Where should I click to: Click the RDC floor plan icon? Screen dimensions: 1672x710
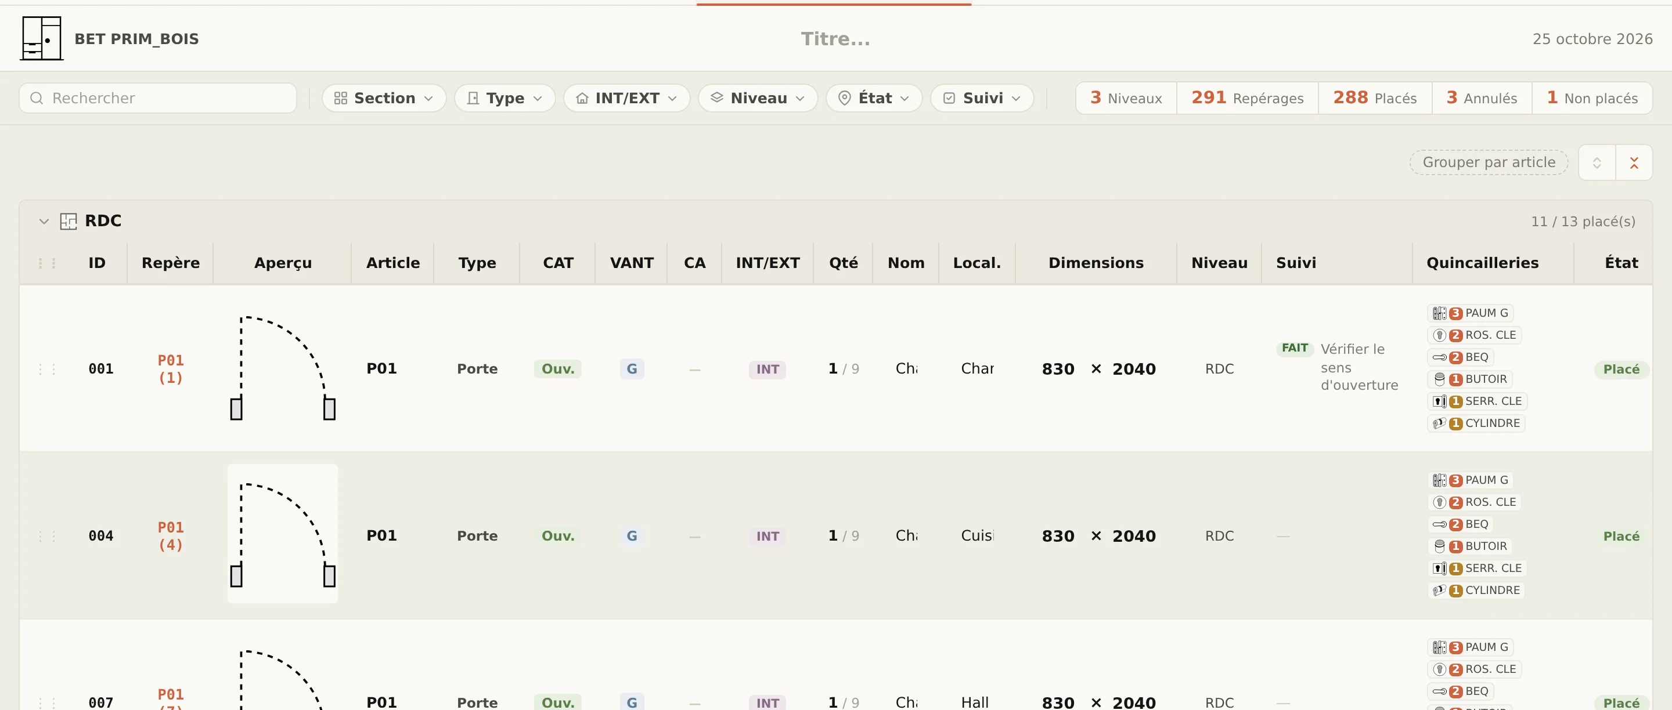click(68, 221)
